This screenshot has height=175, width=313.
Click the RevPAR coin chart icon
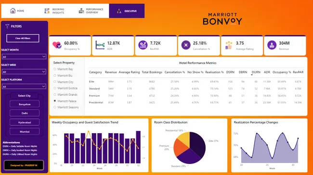143,45
